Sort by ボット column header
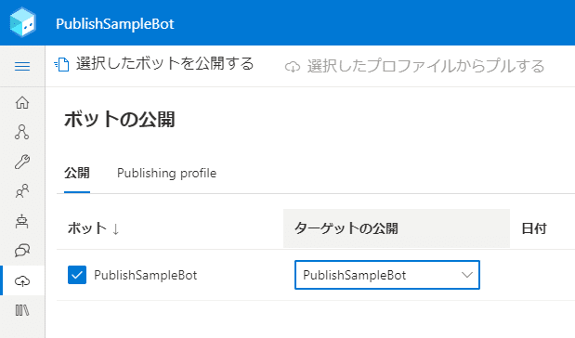Image resolution: width=575 pixels, height=338 pixels. (94, 228)
